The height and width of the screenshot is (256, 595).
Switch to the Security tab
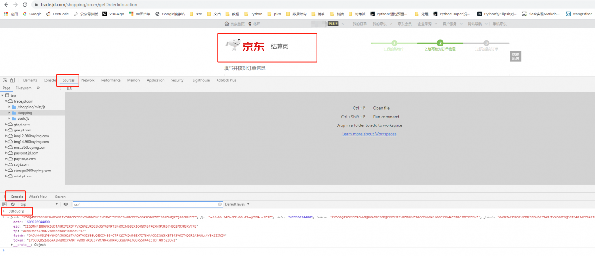177,80
